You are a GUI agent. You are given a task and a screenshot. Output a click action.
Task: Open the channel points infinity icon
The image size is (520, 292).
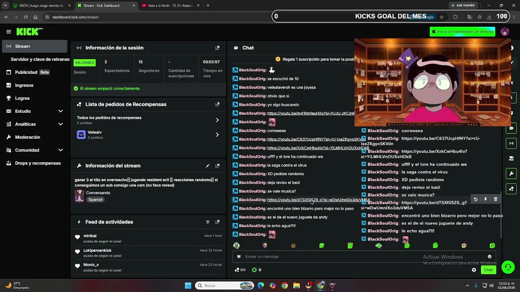[240, 270]
